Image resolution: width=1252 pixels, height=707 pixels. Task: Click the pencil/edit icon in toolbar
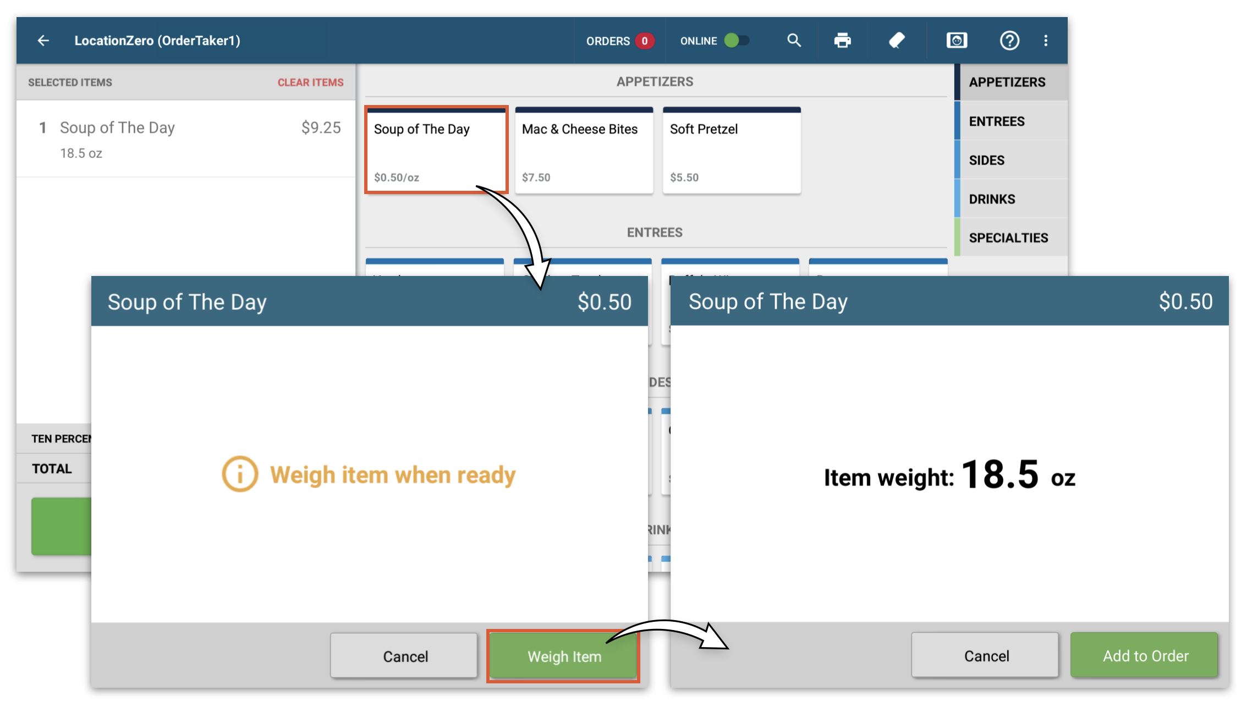[x=898, y=40]
